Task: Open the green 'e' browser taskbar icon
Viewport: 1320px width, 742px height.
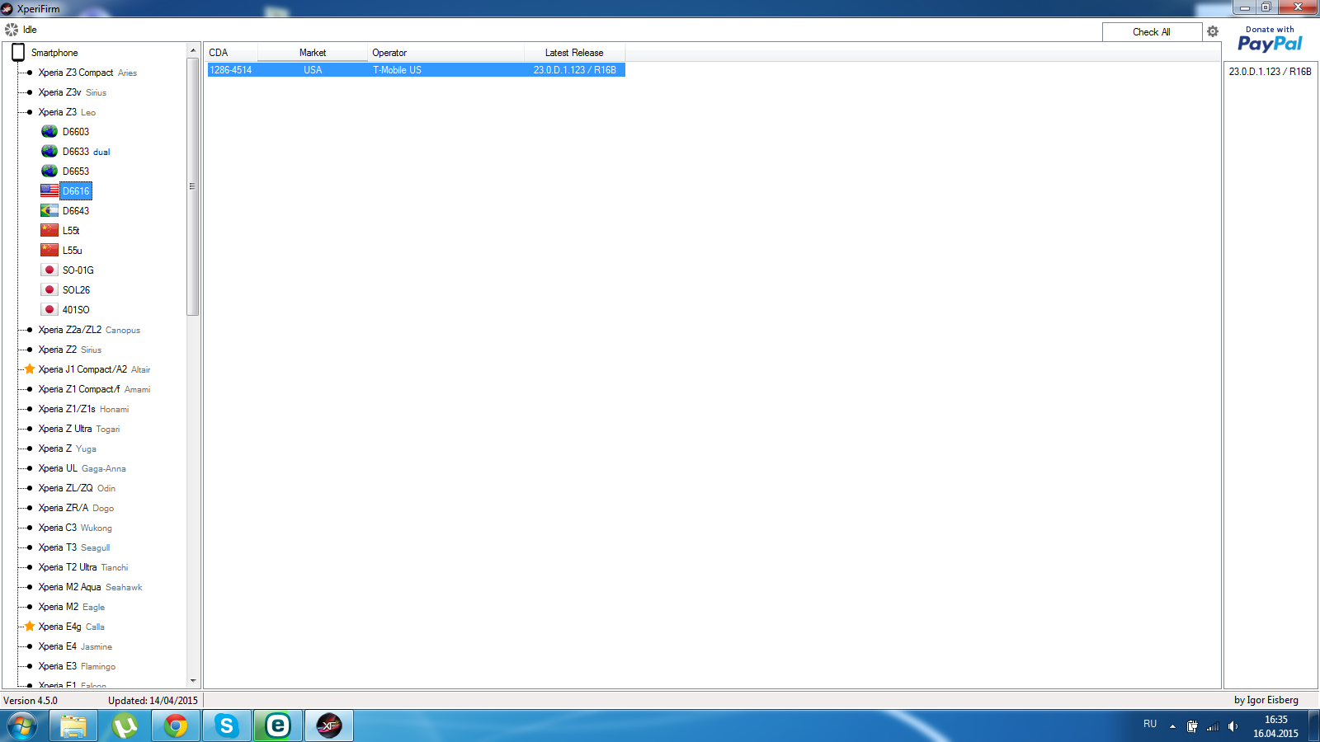Action: click(278, 726)
